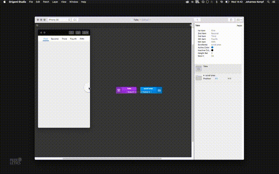Edit the 1st Item value First

(213, 30)
